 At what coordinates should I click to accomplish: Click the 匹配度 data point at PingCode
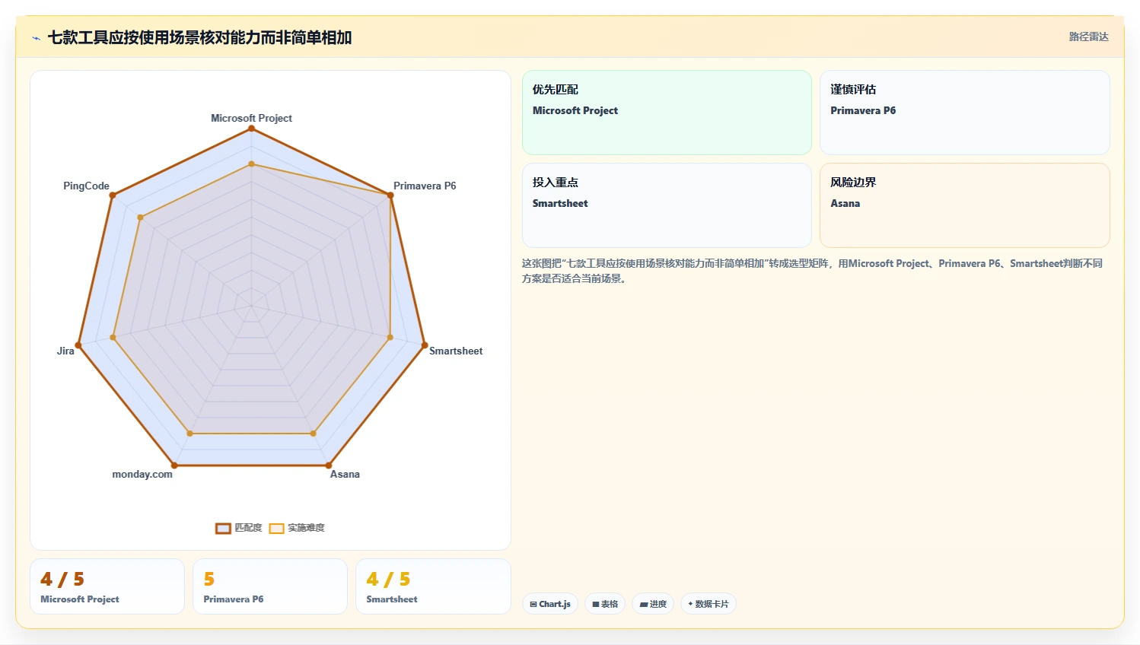click(x=112, y=195)
